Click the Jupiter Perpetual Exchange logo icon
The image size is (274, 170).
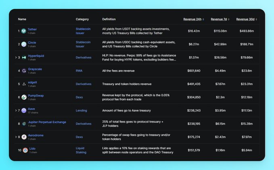(24, 124)
